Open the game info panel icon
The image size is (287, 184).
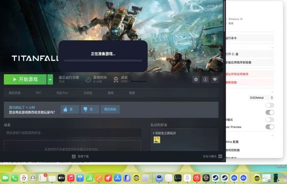click(x=206, y=79)
